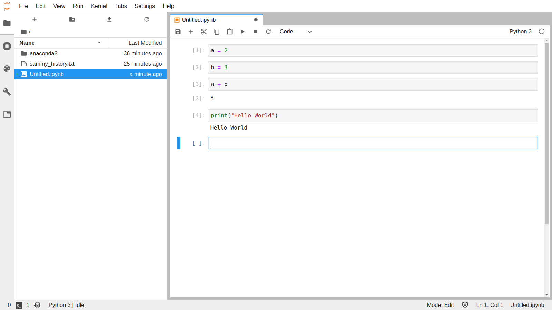Open the File Browser sidebar panel
Image resolution: width=552 pixels, height=310 pixels.
(x=7, y=23)
